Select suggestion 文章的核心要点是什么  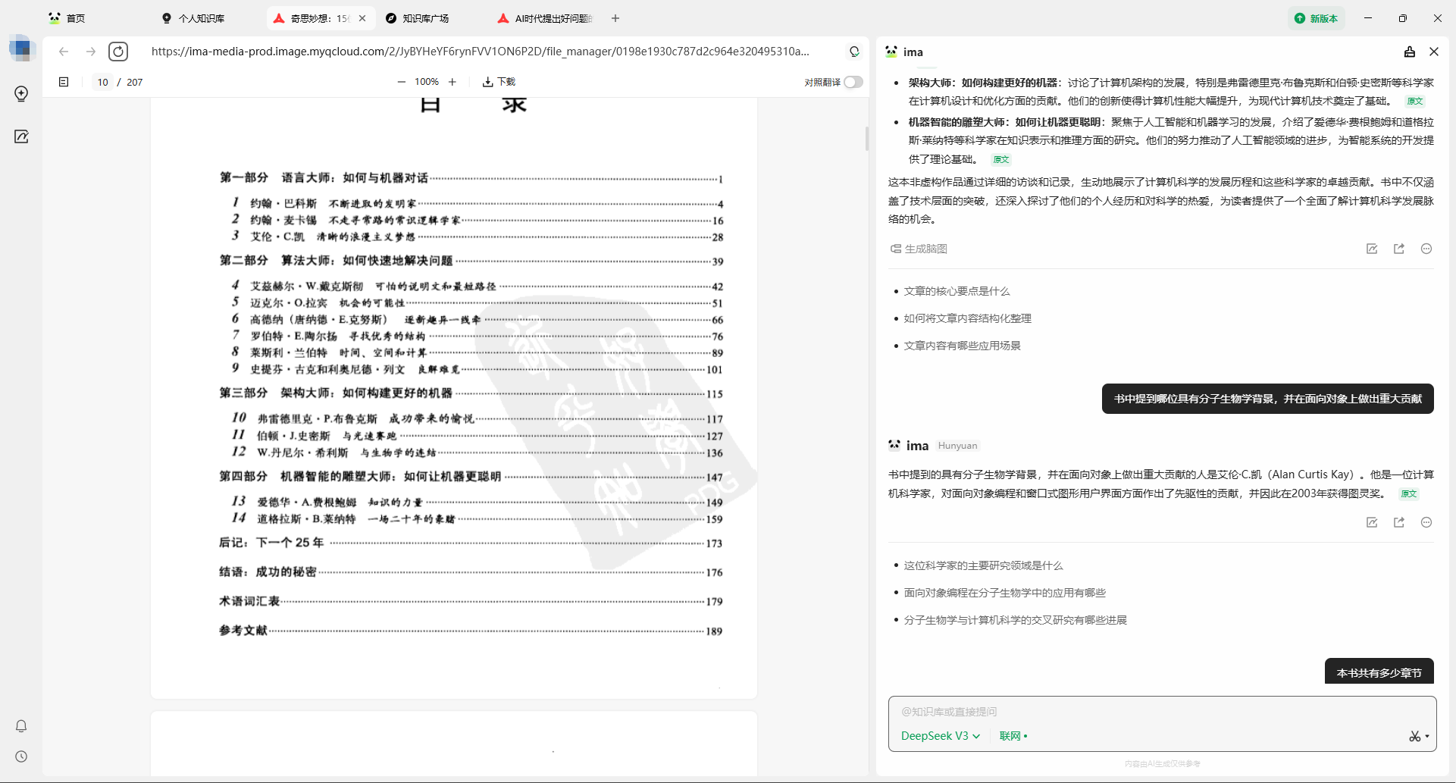tap(957, 291)
